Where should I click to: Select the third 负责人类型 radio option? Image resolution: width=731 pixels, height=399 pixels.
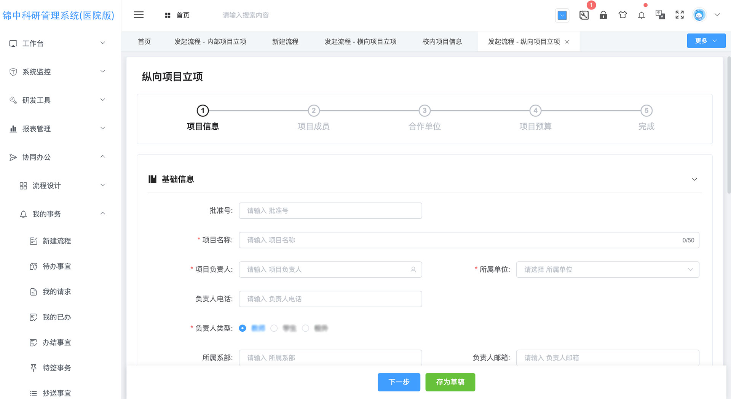pos(305,328)
